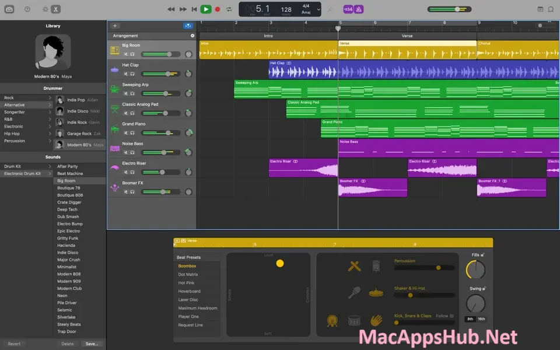This screenshot has width=560, height=350.
Task: Toggle the Catch Playhead button
Action: (188, 26)
